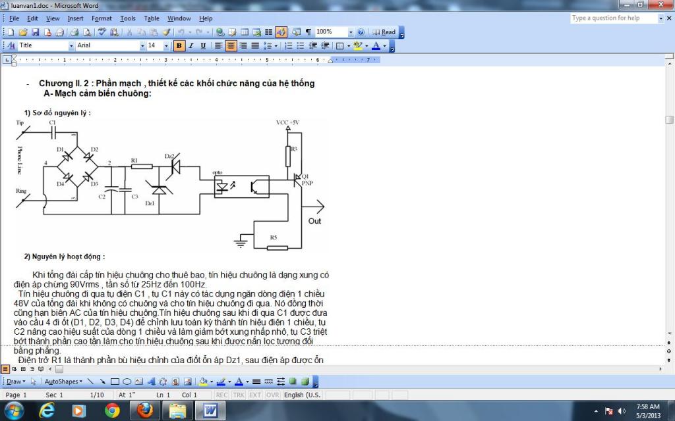Apply 3-D Style to shape
The width and height of the screenshot is (675, 421).
tap(305, 382)
